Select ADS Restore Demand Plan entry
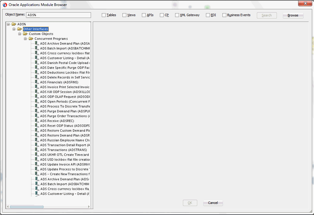 coord(65,135)
